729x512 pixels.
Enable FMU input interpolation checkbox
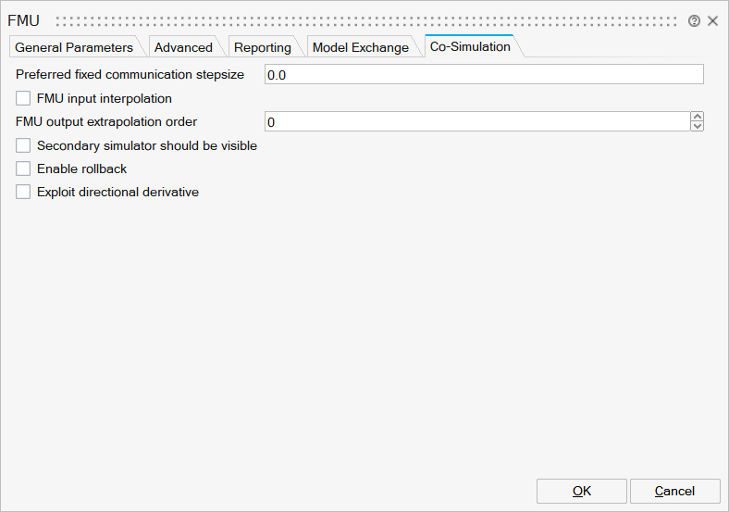pyautogui.click(x=23, y=98)
